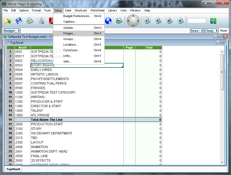Switch to TopSheet level icon T
Image resolution: width=231 pixels, height=175 pixels.
147,21
